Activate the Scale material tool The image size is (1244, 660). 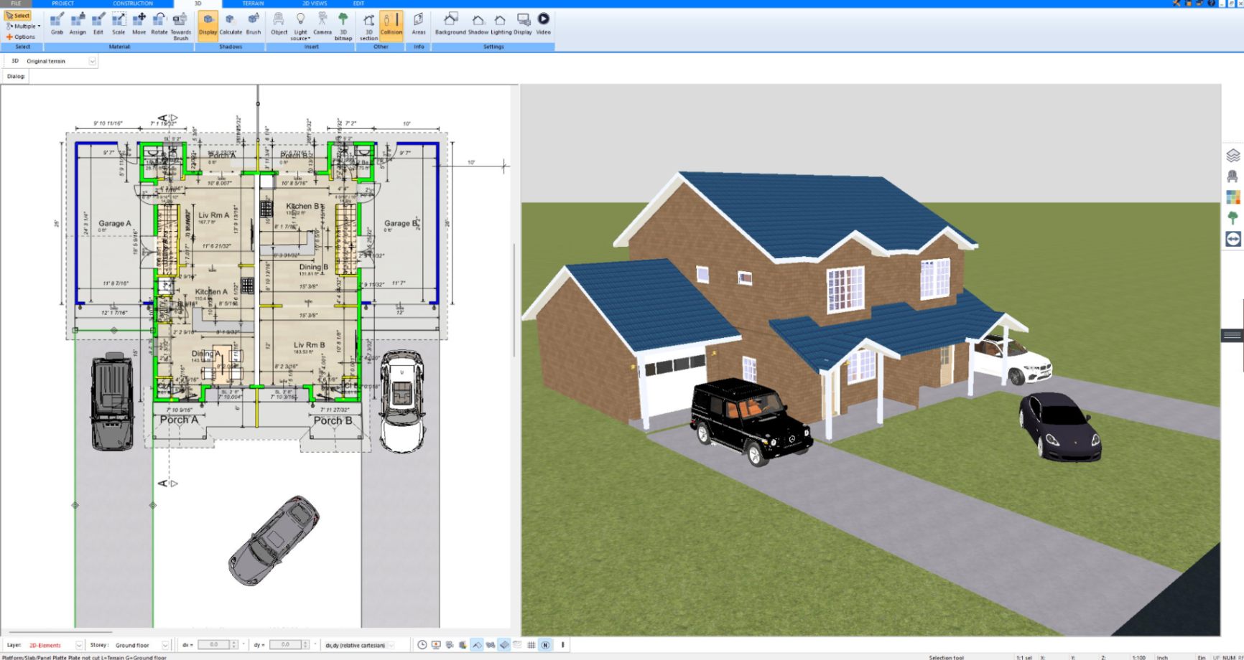(x=119, y=24)
